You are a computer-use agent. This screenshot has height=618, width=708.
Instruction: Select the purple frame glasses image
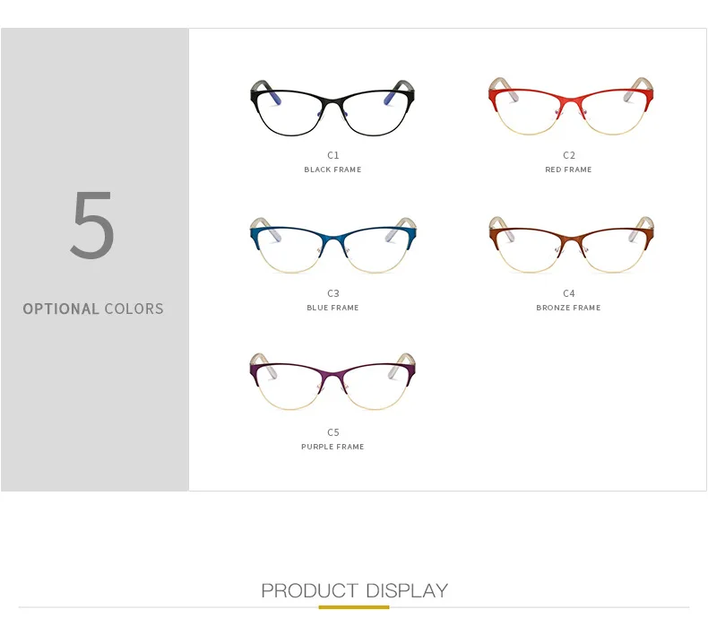point(332,382)
